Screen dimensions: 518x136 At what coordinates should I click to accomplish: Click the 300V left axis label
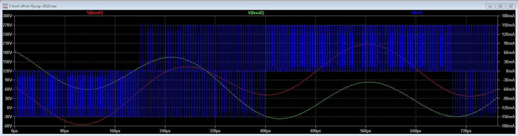(7, 16)
